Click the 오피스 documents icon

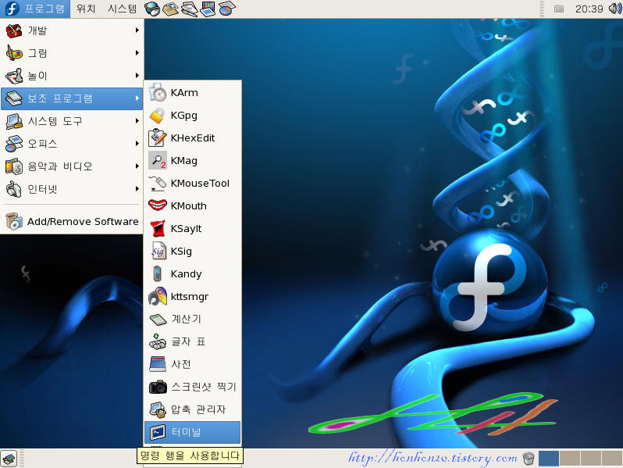[x=14, y=144]
